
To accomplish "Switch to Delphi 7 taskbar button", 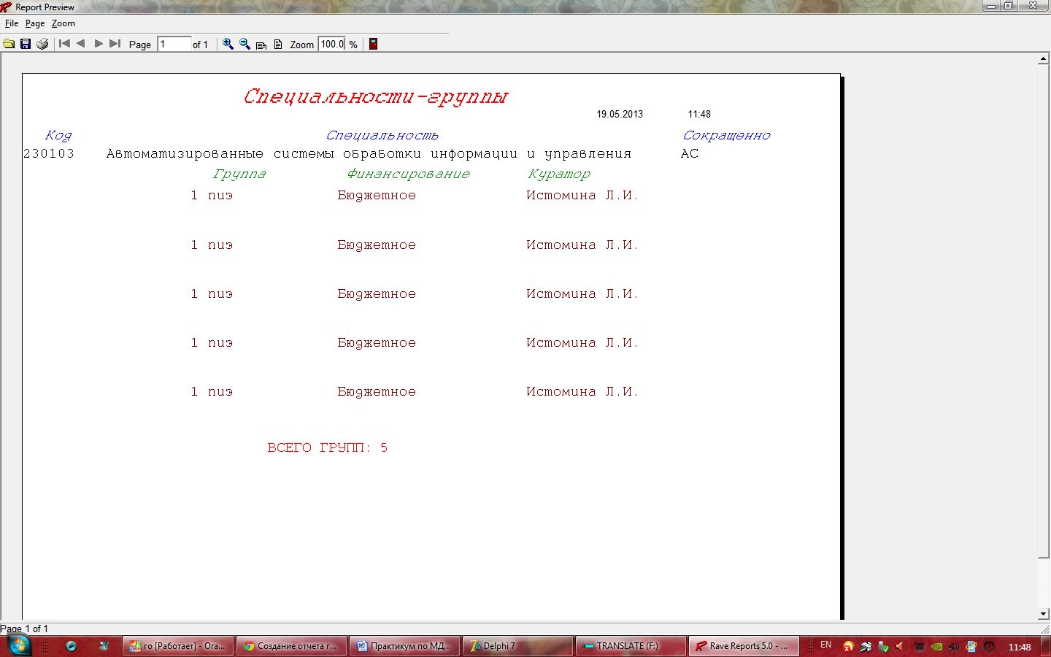I will point(517,646).
